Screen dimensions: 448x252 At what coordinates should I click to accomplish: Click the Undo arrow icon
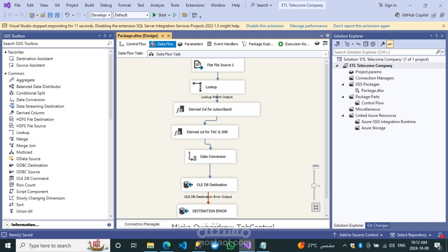[67, 15]
